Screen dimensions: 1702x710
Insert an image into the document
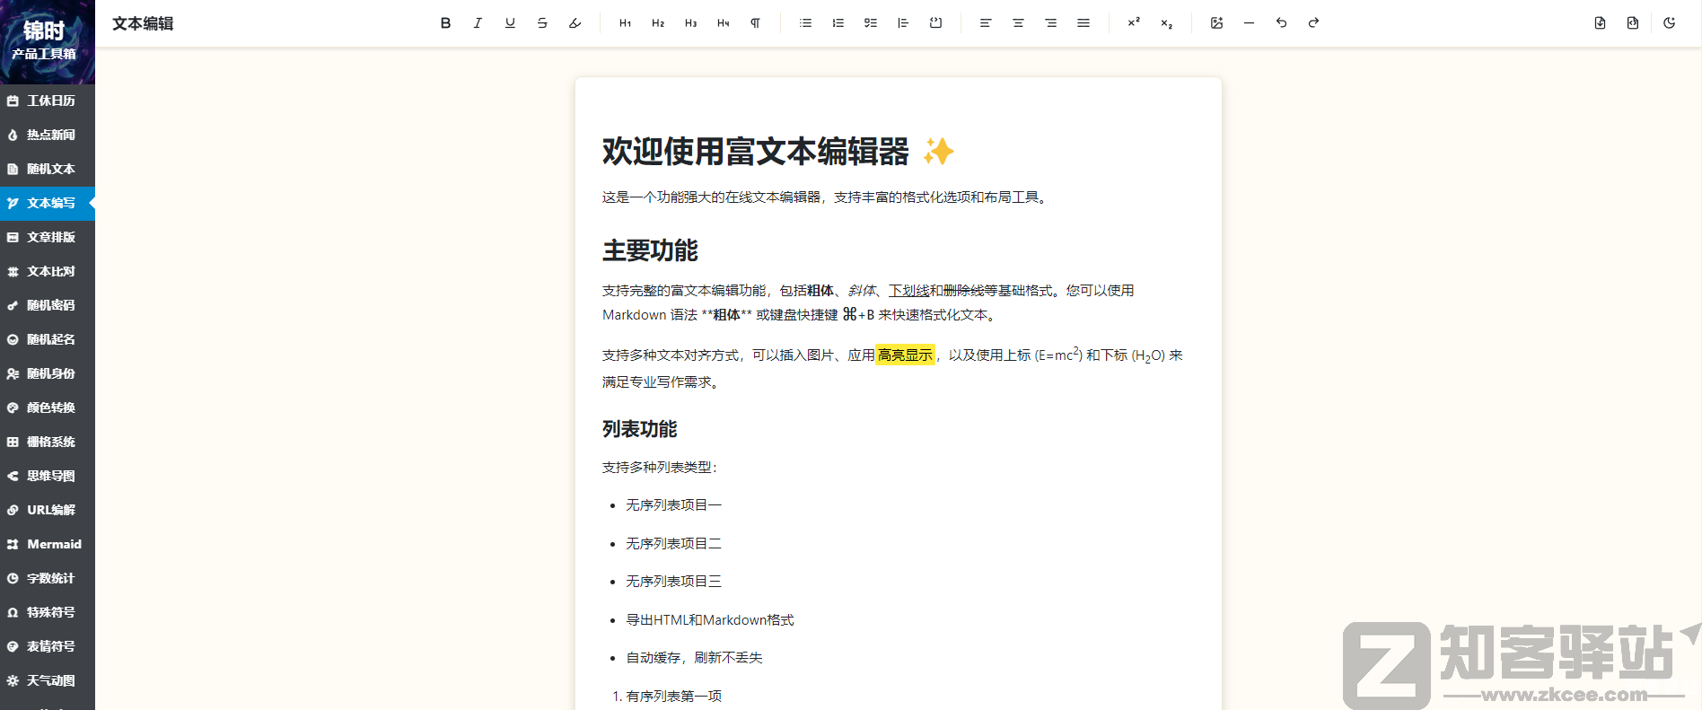[x=1216, y=23]
